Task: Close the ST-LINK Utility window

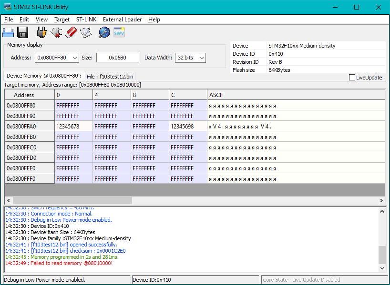Action: click(378, 7)
